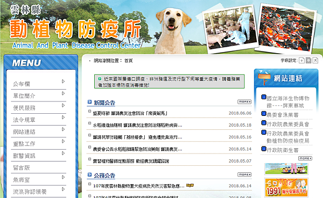
Task: Click the koi fish photo in header
Action: [286, 28]
